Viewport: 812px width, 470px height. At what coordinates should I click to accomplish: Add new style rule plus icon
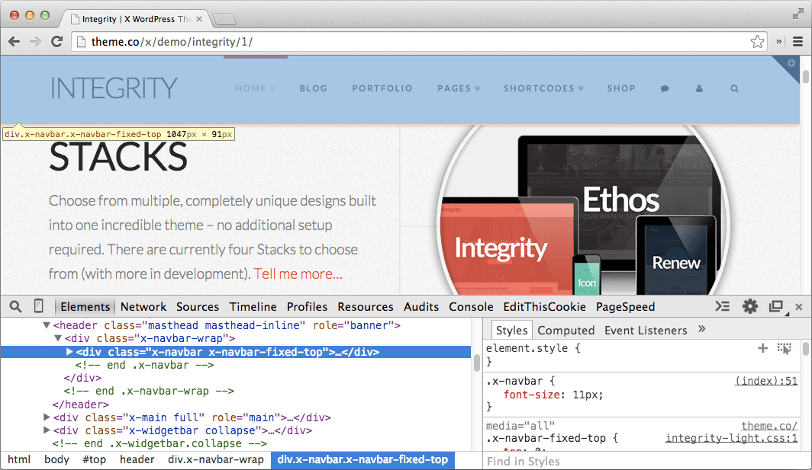click(762, 348)
